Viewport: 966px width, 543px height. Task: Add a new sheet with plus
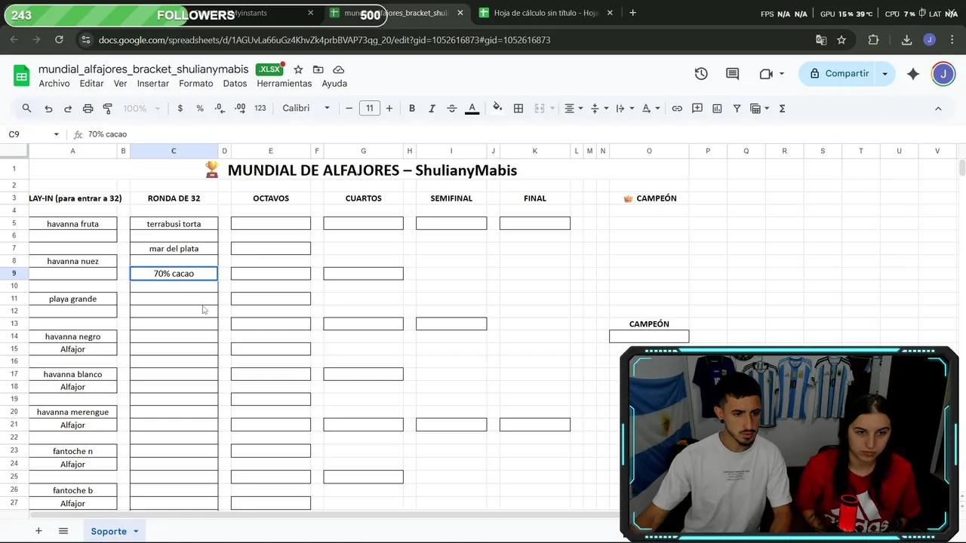[38, 531]
